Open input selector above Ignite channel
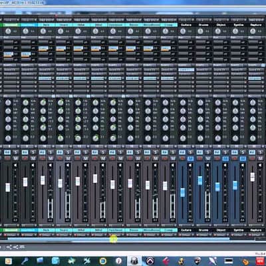Viewport: 266px width, 266px height. (x=239, y=20)
